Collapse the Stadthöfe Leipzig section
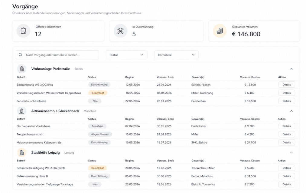This screenshot has width=306, height=193. (x=291, y=152)
